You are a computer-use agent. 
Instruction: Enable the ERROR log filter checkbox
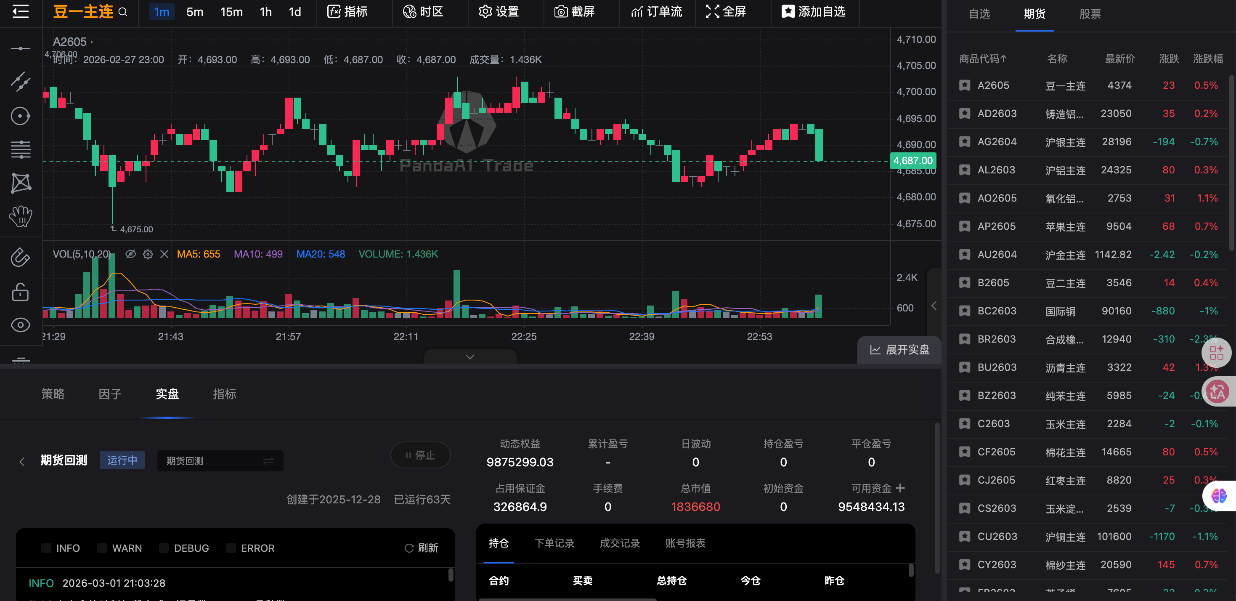pyautogui.click(x=231, y=548)
